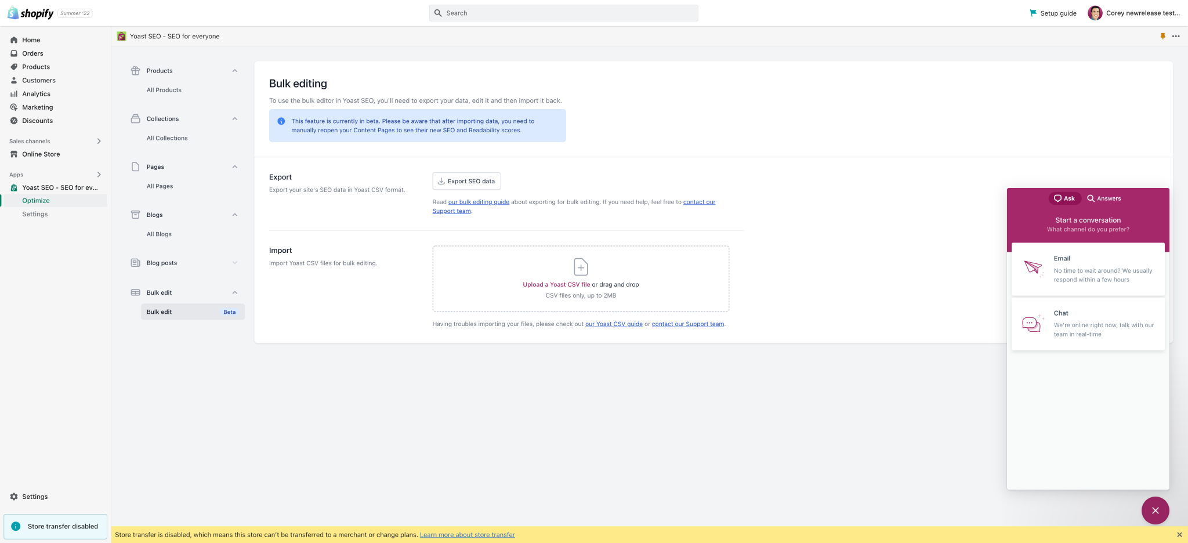Open Marketing section
1188x543 pixels.
[x=38, y=107]
